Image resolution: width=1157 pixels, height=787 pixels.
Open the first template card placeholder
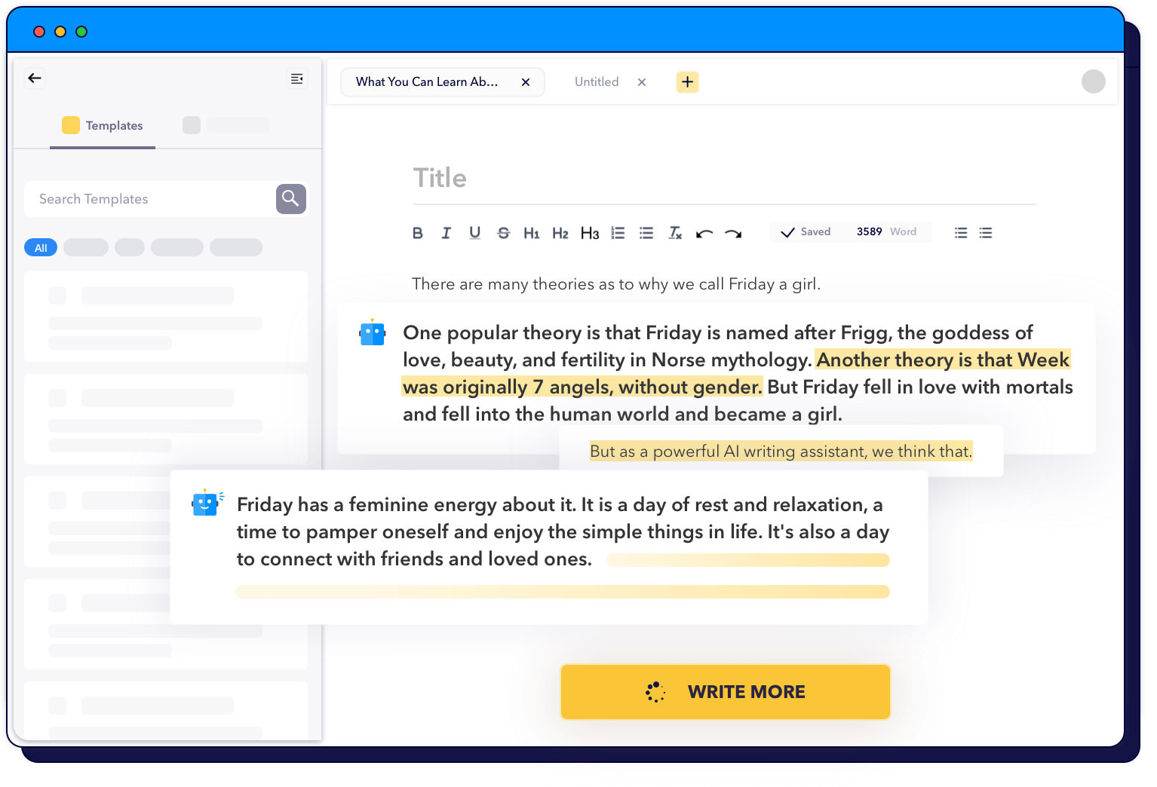point(166,317)
